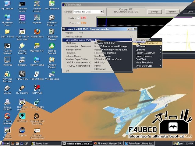Toggle the Charge checkbox in Battery Status
Image resolution: width=195 pixels, height=146 pixels.
click(78, 23)
